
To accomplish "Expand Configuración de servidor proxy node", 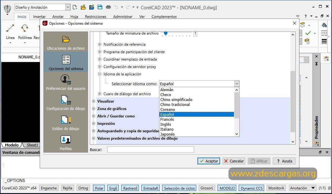I will click(x=100, y=66).
